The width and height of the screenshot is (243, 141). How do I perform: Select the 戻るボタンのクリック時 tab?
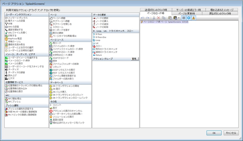point(220,14)
